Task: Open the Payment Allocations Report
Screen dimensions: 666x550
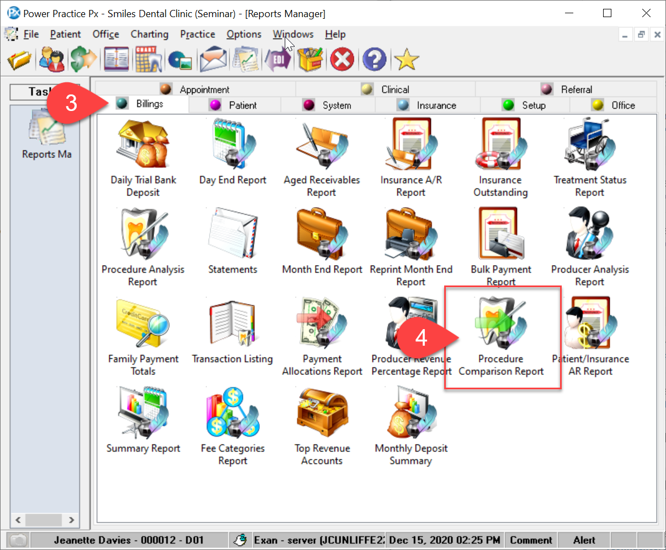Action: (322, 337)
